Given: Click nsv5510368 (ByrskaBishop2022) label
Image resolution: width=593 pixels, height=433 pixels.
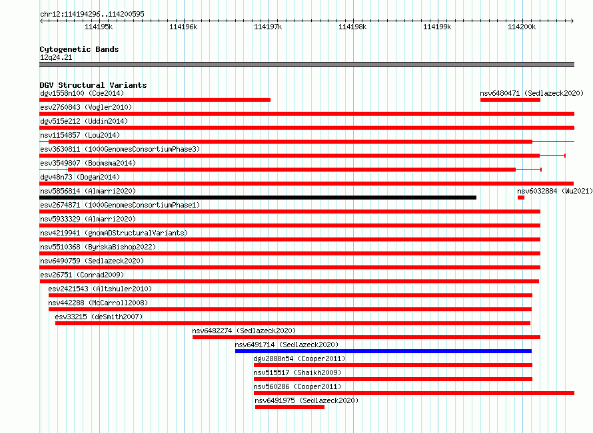Looking at the screenshot, I should click(98, 247).
